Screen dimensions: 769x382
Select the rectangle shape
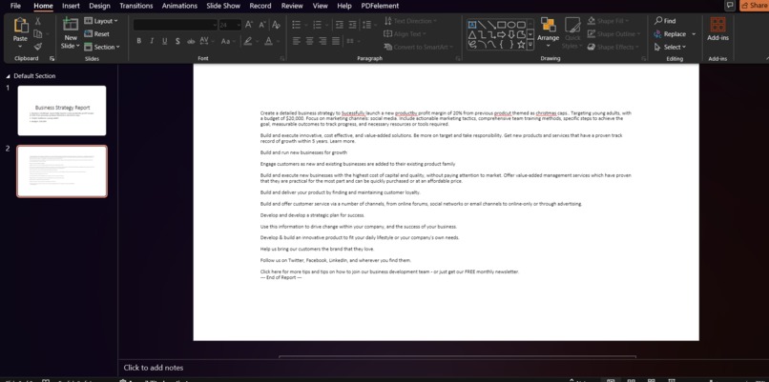click(501, 25)
